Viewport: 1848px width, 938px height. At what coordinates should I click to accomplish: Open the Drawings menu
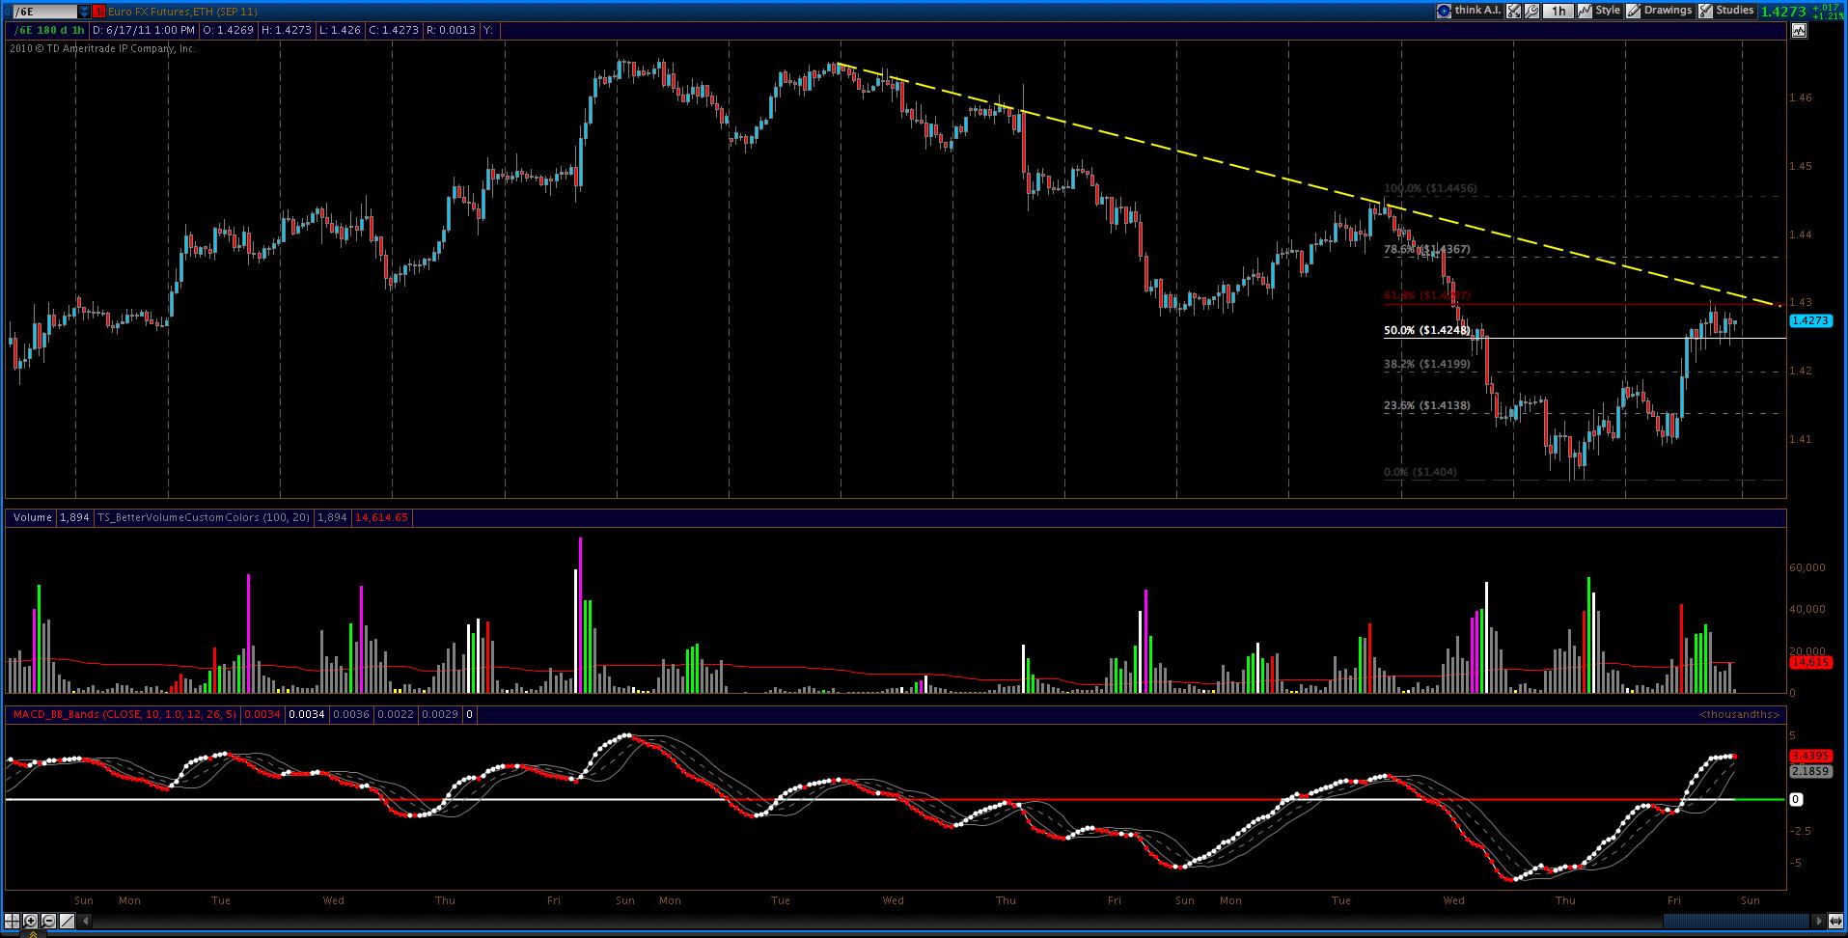coord(1660,11)
